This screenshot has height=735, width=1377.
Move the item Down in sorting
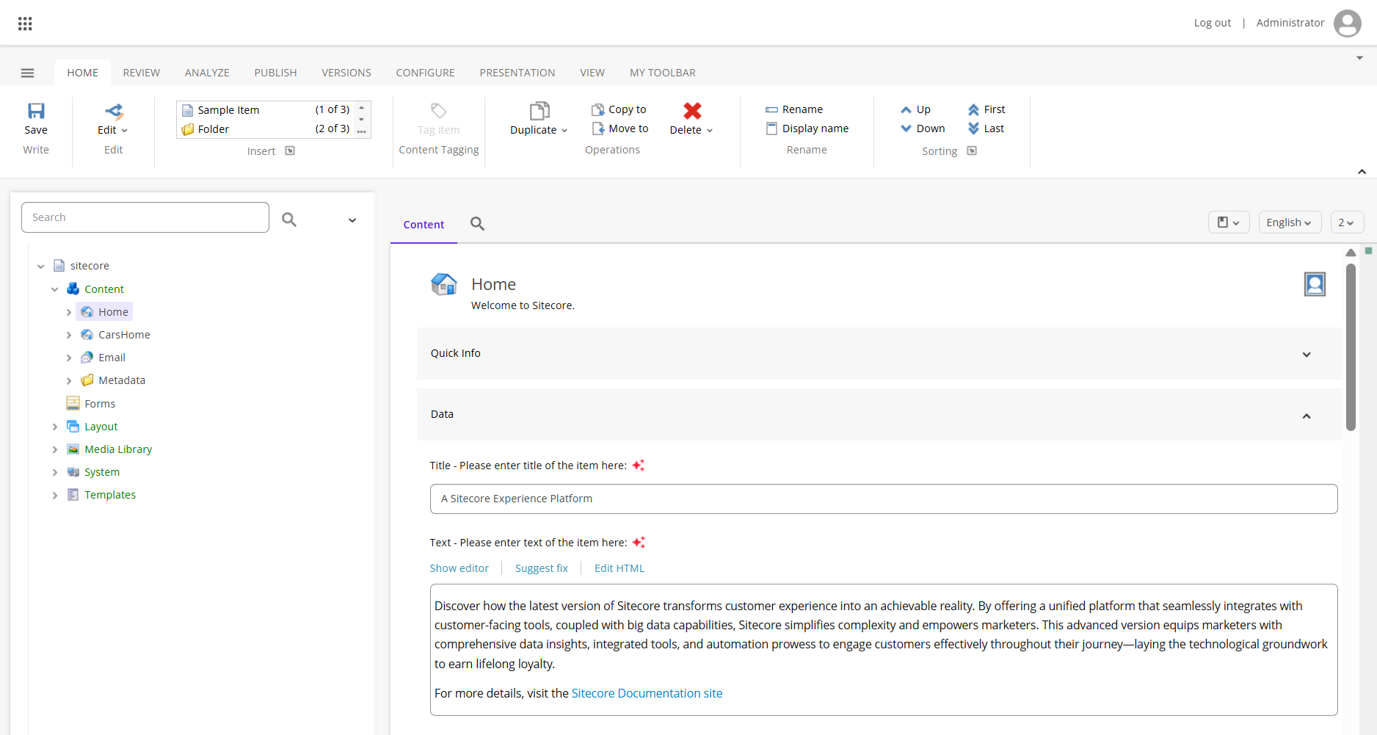[x=923, y=128]
